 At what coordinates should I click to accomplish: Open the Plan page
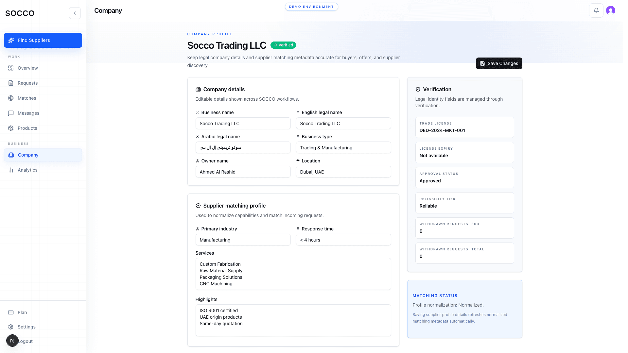coord(43,312)
